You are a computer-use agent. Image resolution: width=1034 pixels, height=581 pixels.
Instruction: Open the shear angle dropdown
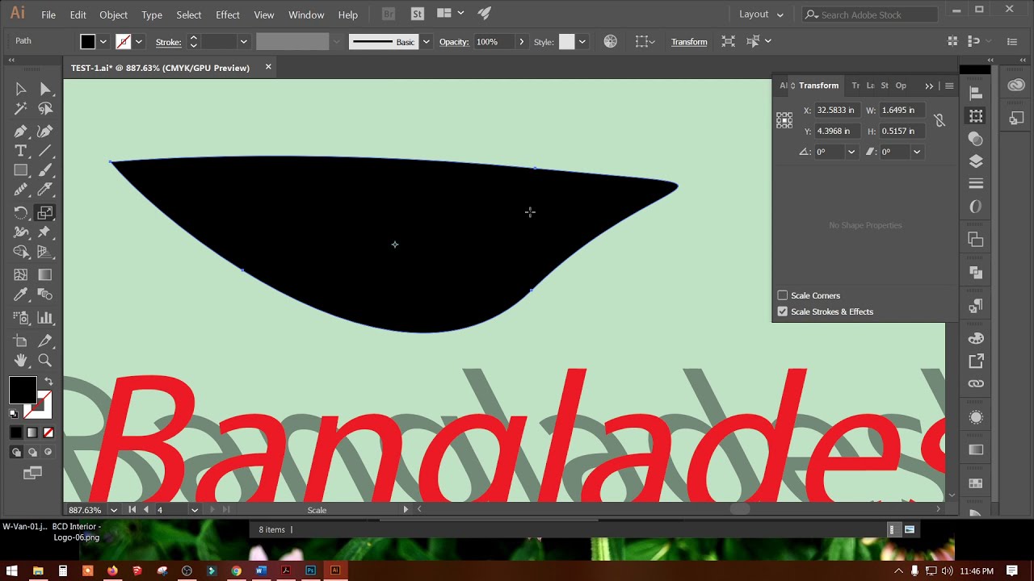click(x=916, y=152)
